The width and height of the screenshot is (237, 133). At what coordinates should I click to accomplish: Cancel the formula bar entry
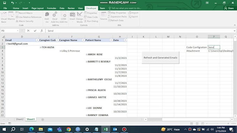(28, 31)
